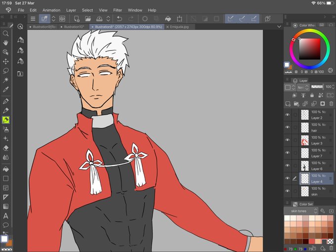Hide the skin layer
The image size is (336, 252).
coord(288,191)
